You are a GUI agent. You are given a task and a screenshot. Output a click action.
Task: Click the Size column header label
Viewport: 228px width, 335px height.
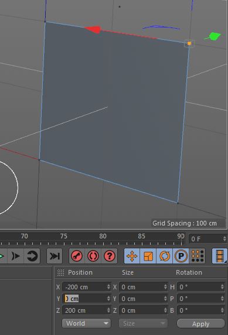click(128, 272)
